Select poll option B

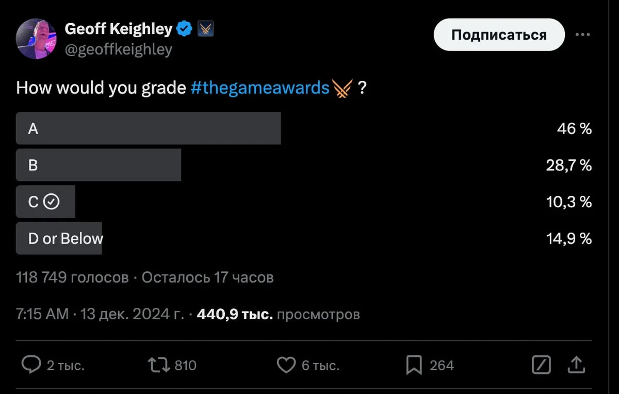pos(99,165)
